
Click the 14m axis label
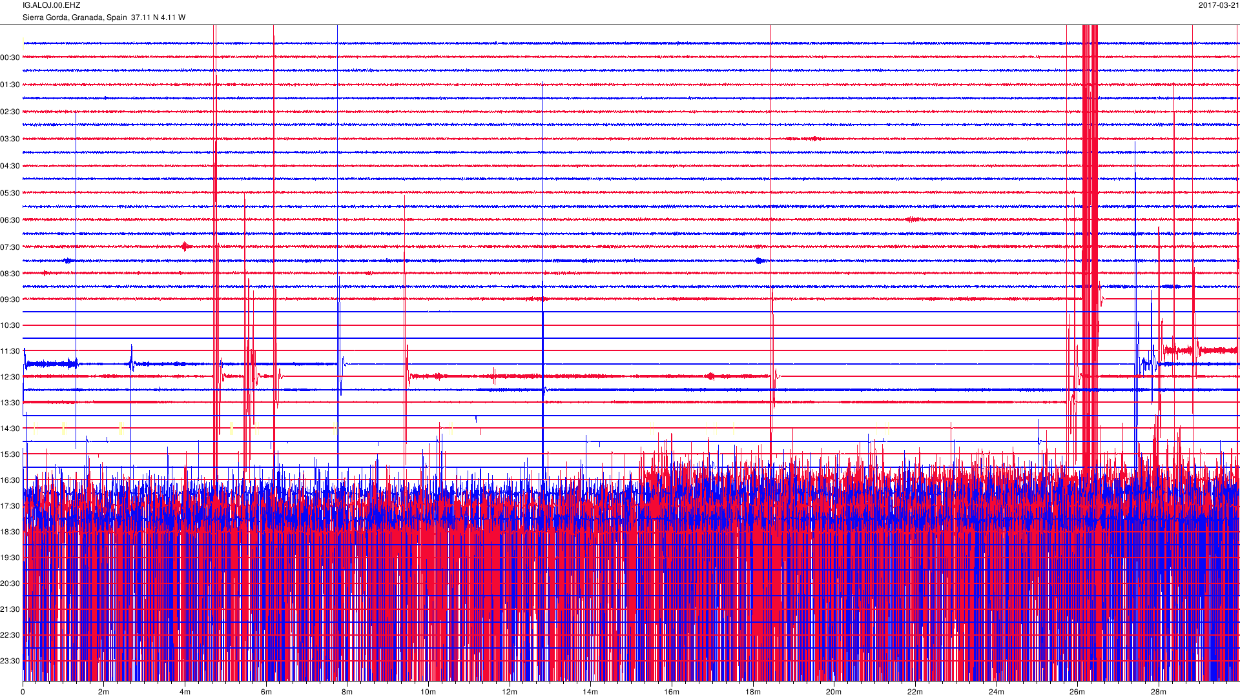(590, 692)
